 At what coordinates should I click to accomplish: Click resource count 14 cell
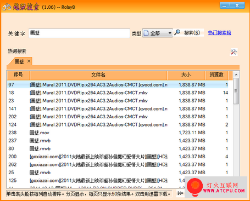225,93
